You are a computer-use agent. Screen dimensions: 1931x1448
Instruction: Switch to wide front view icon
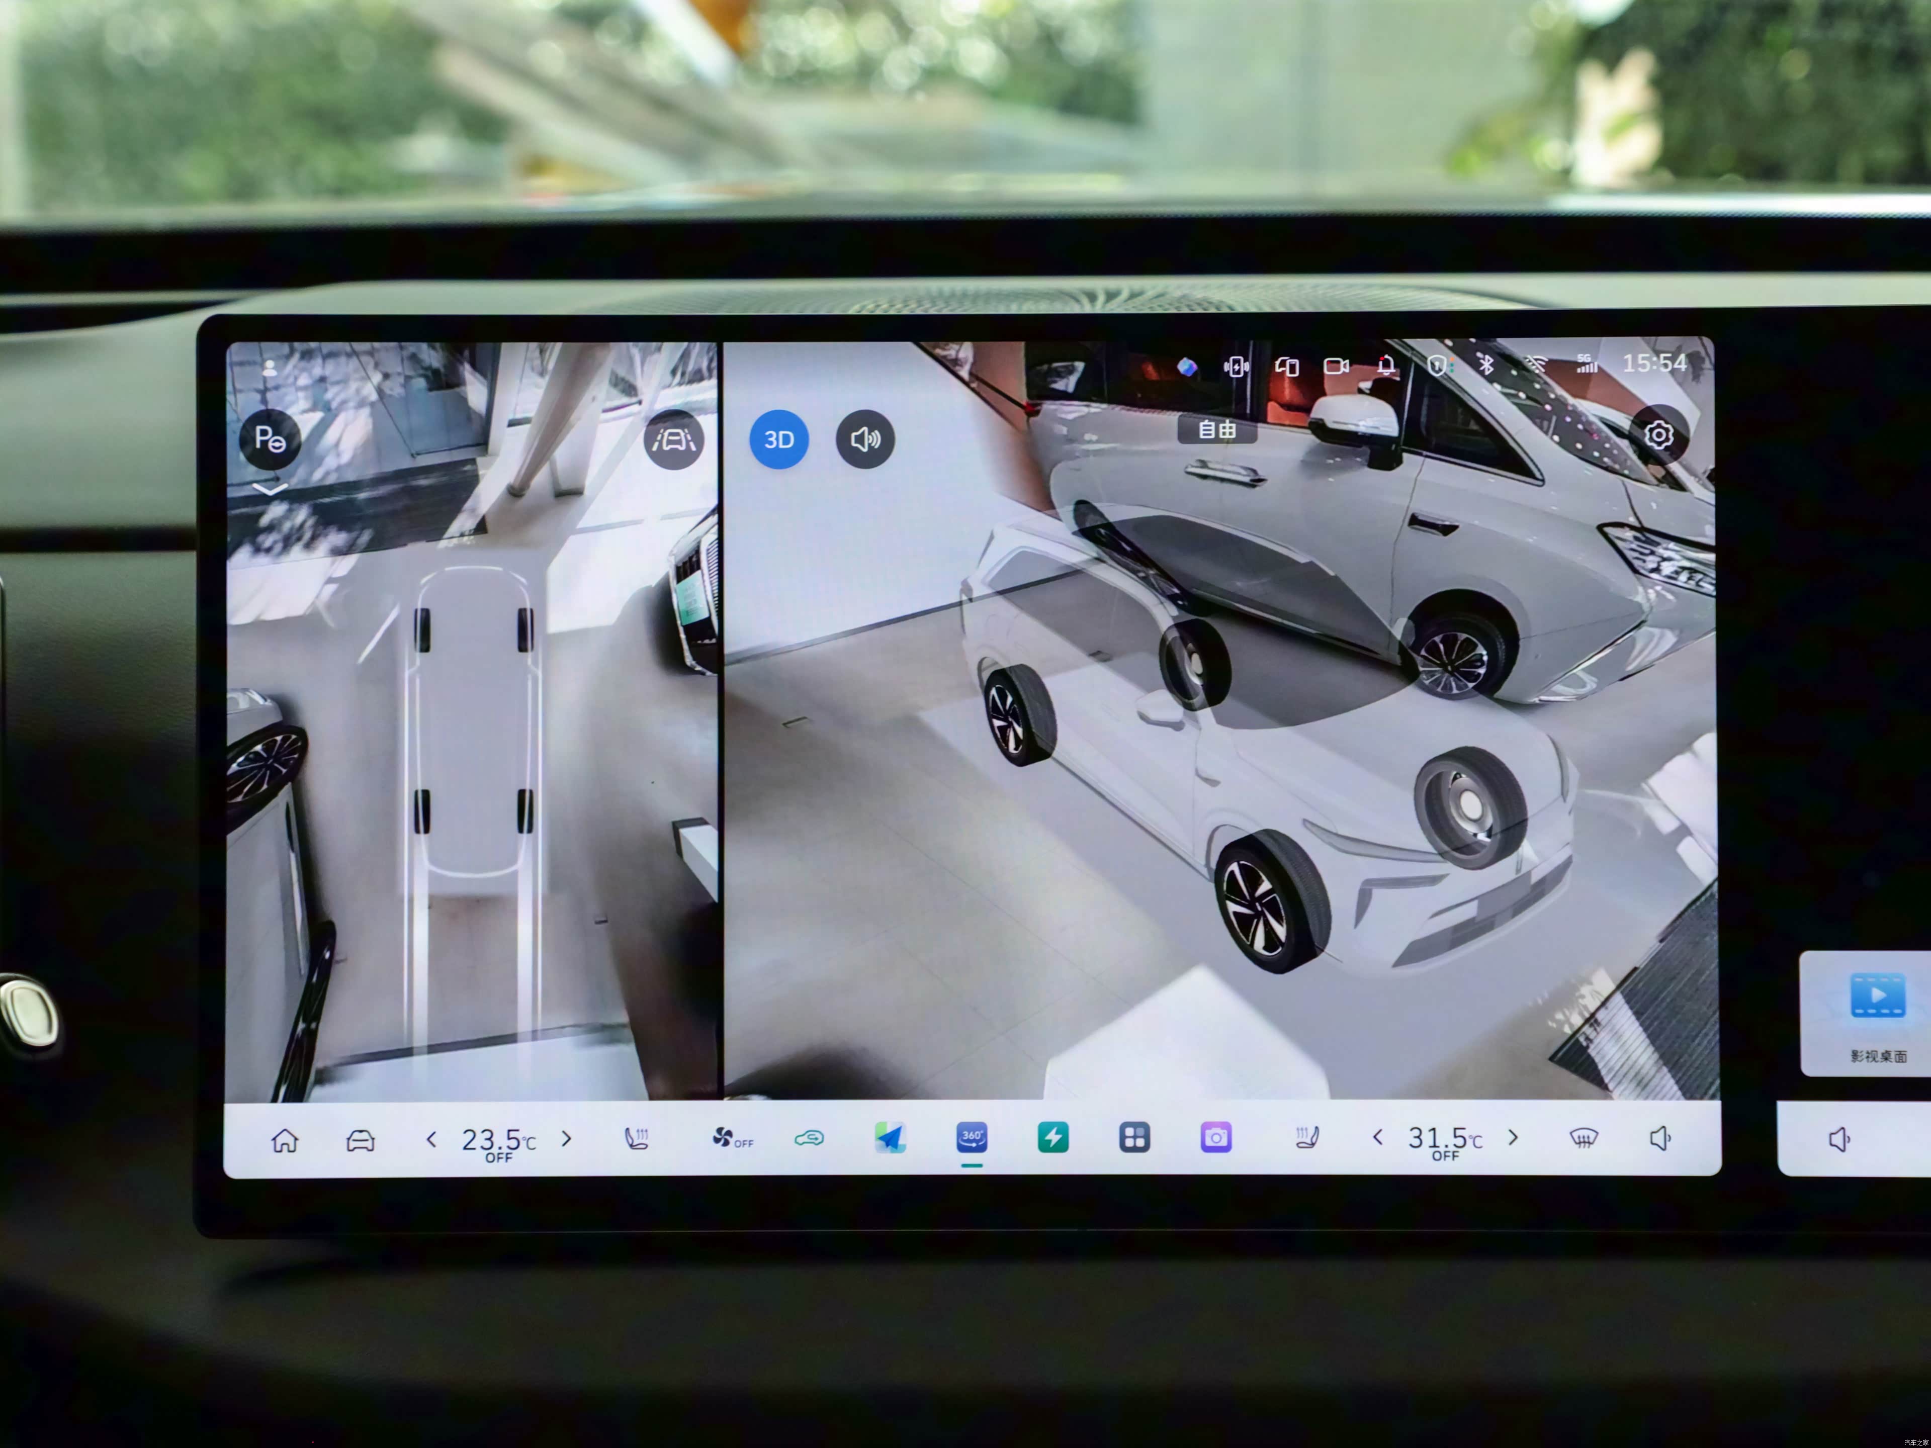tap(674, 439)
